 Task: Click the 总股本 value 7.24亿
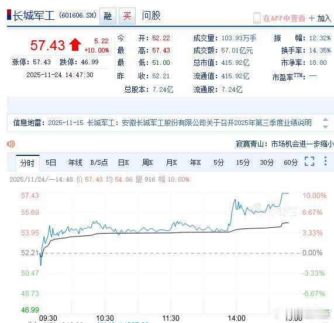click(163, 89)
